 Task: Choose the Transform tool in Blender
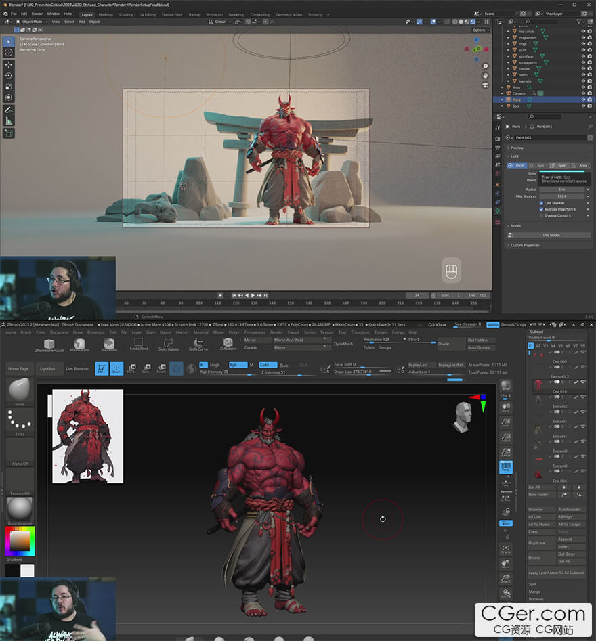9,97
